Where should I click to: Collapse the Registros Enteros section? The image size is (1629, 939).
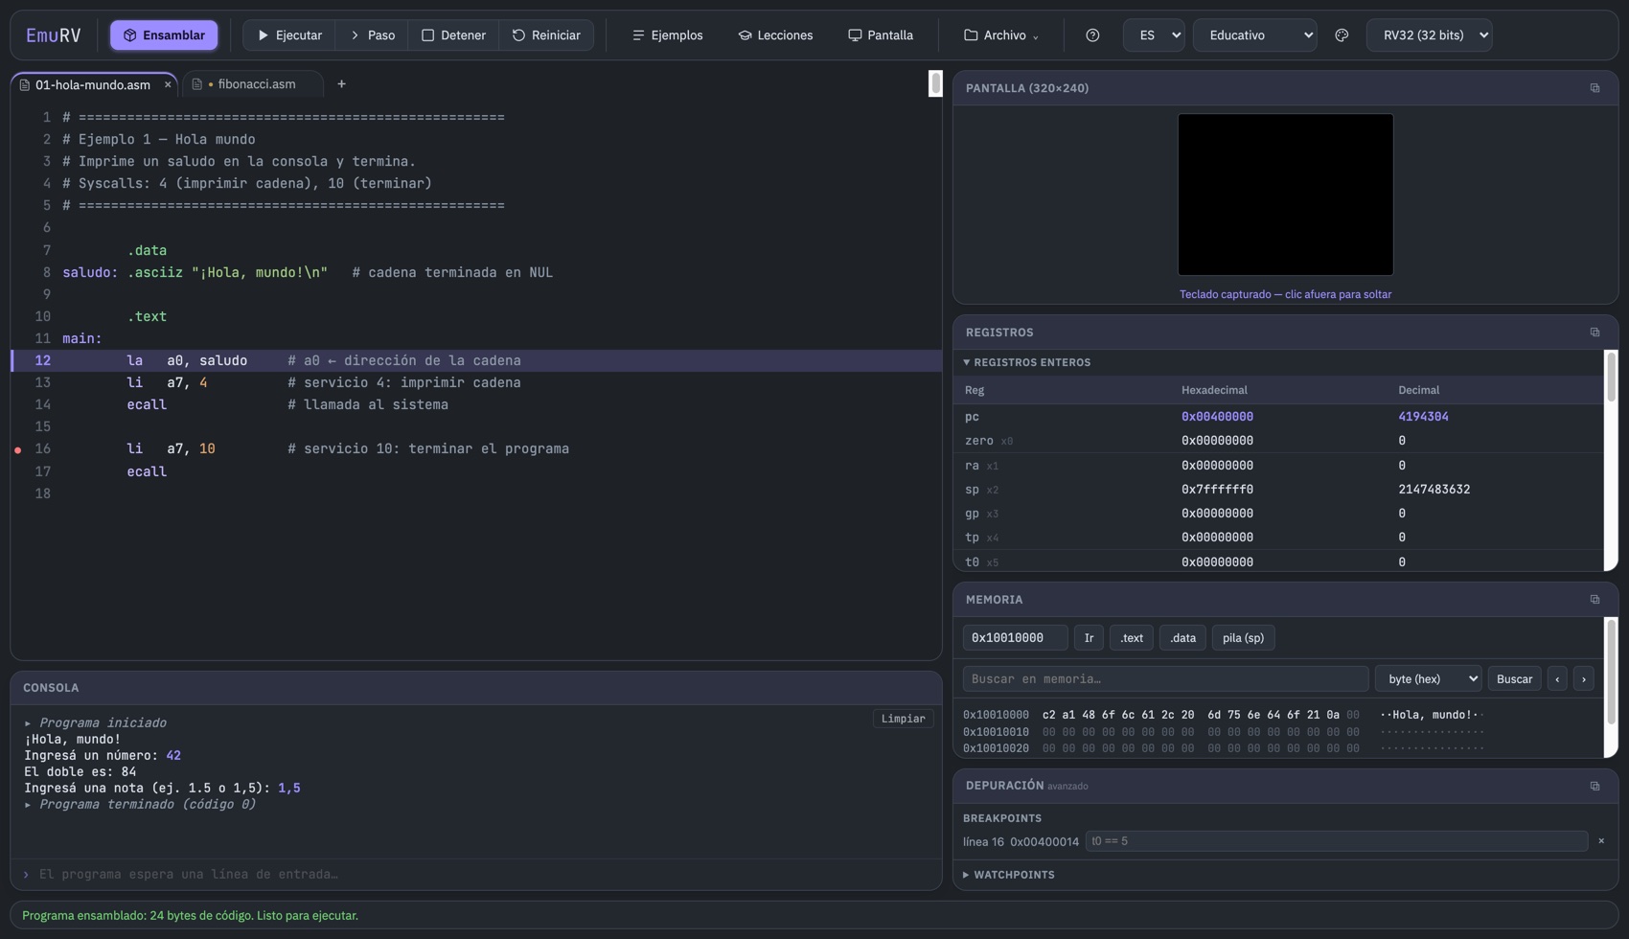[x=1027, y=363]
